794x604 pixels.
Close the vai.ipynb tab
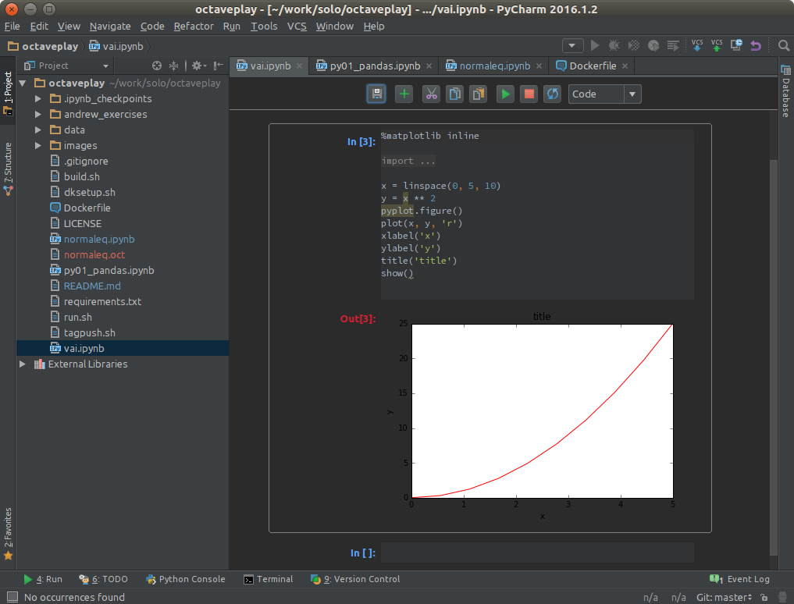pyautogui.click(x=299, y=66)
